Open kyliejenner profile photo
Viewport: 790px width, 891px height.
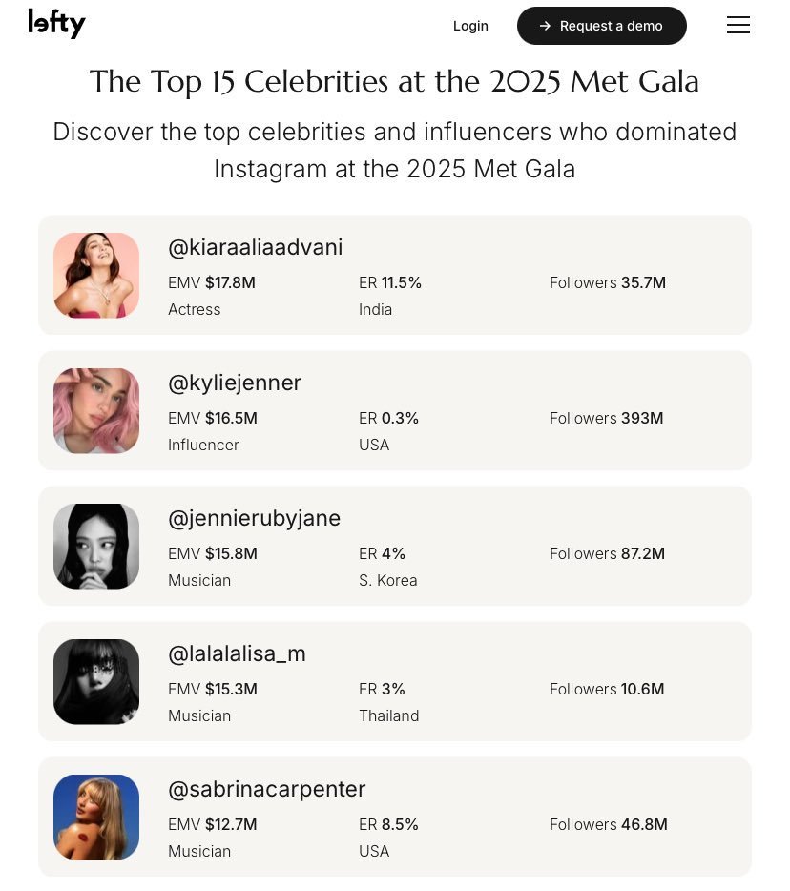point(96,410)
